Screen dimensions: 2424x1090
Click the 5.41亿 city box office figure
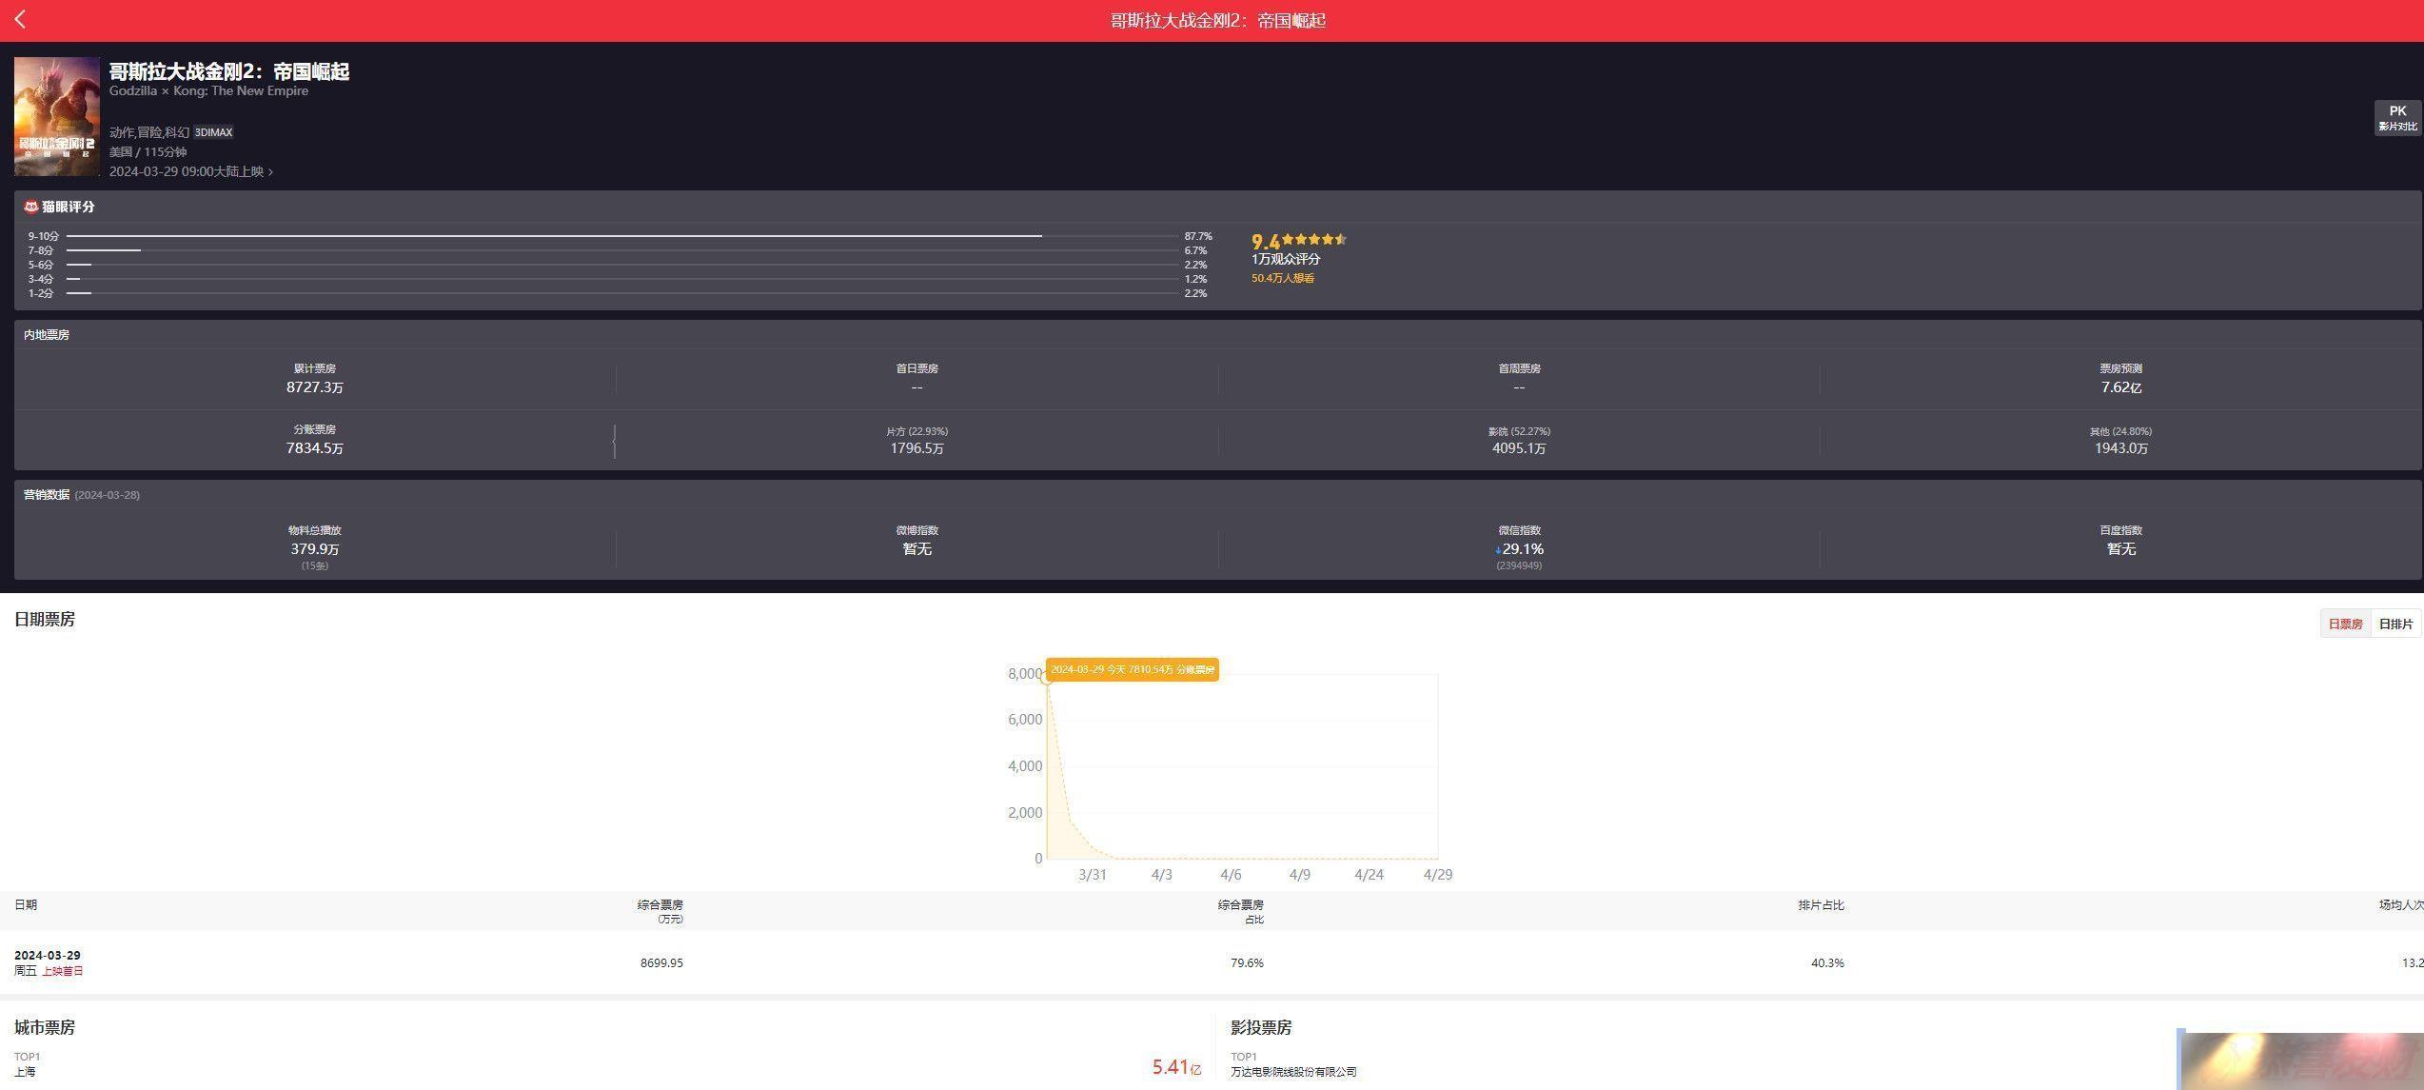tap(1176, 1067)
